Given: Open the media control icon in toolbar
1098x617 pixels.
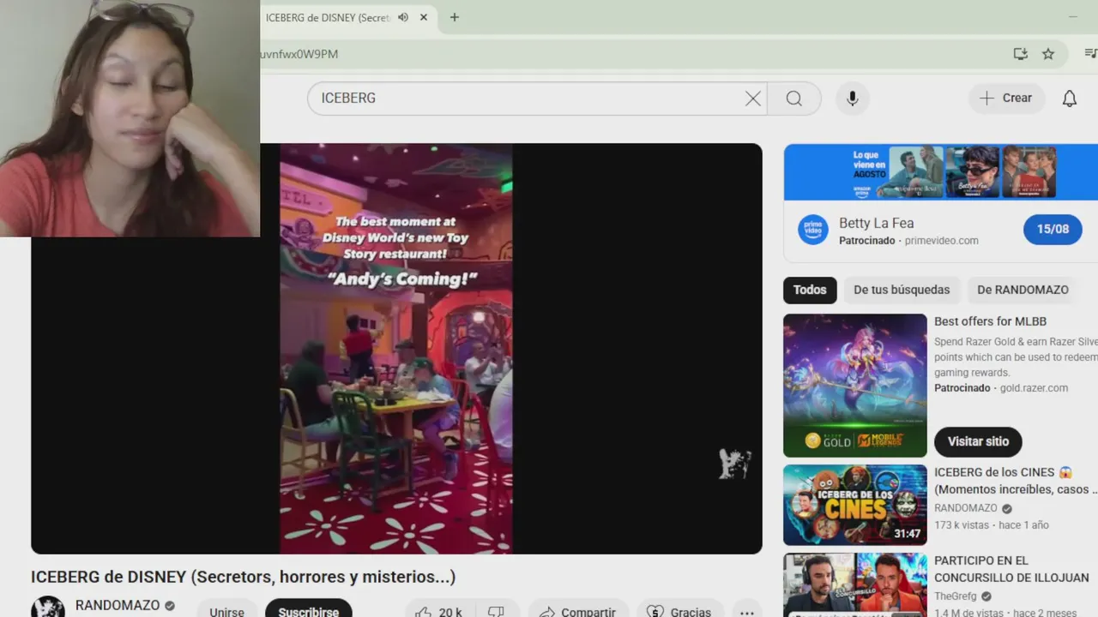Looking at the screenshot, I should coord(1089,54).
